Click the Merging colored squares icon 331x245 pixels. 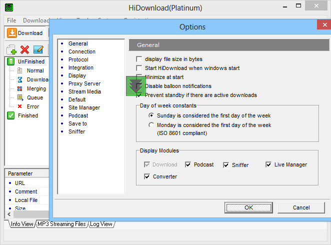tap(20, 88)
